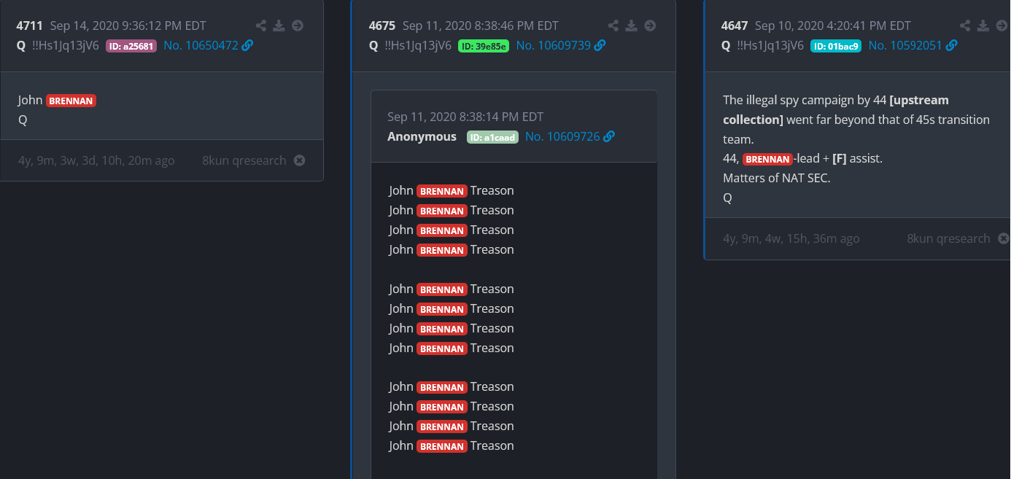This screenshot has width=1011, height=479.
Task: Click the BRENNAN tag in post 4711
Action: [x=71, y=101]
